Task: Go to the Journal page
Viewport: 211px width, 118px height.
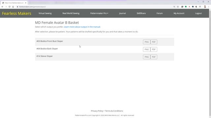Action: (x=122, y=13)
